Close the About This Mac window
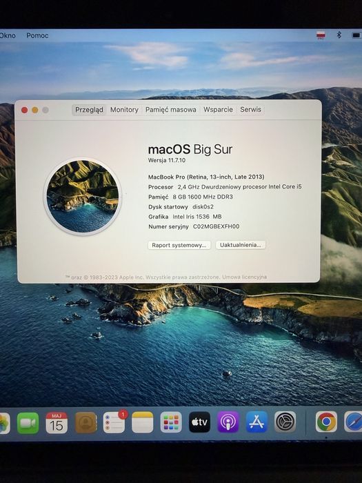Image resolution: width=362 pixels, height=483 pixels. coord(25,110)
